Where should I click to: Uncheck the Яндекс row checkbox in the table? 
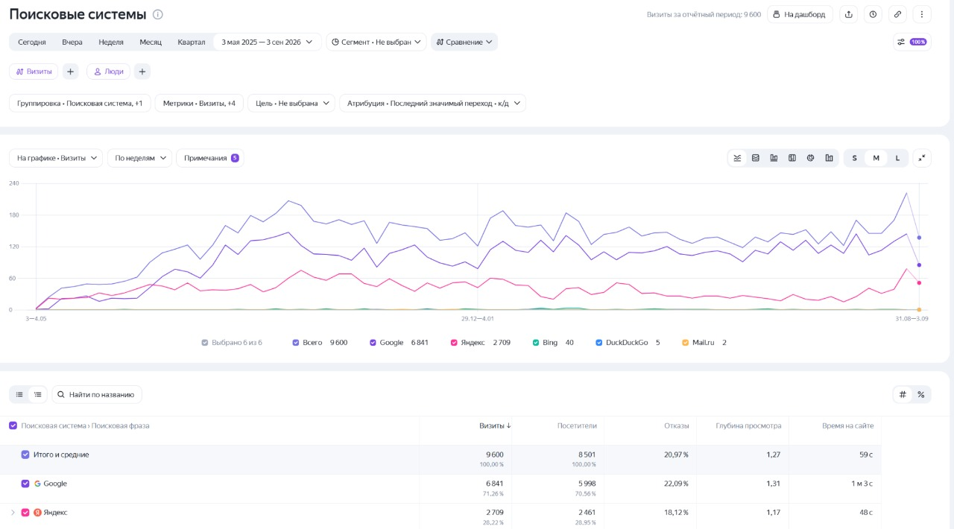(25, 513)
